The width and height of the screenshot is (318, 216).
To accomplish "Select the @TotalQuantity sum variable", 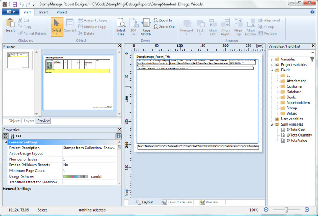I will [299, 135].
